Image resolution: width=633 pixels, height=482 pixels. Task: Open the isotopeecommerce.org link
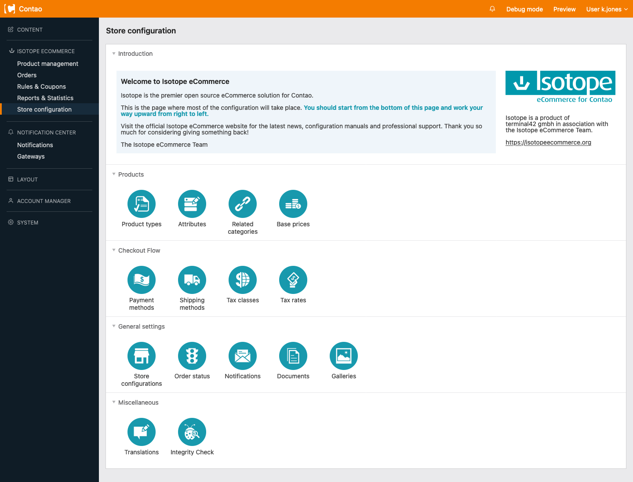click(548, 142)
